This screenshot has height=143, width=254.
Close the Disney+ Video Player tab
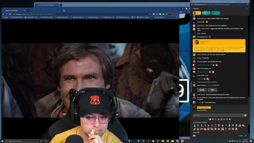pyautogui.click(x=25, y=11)
